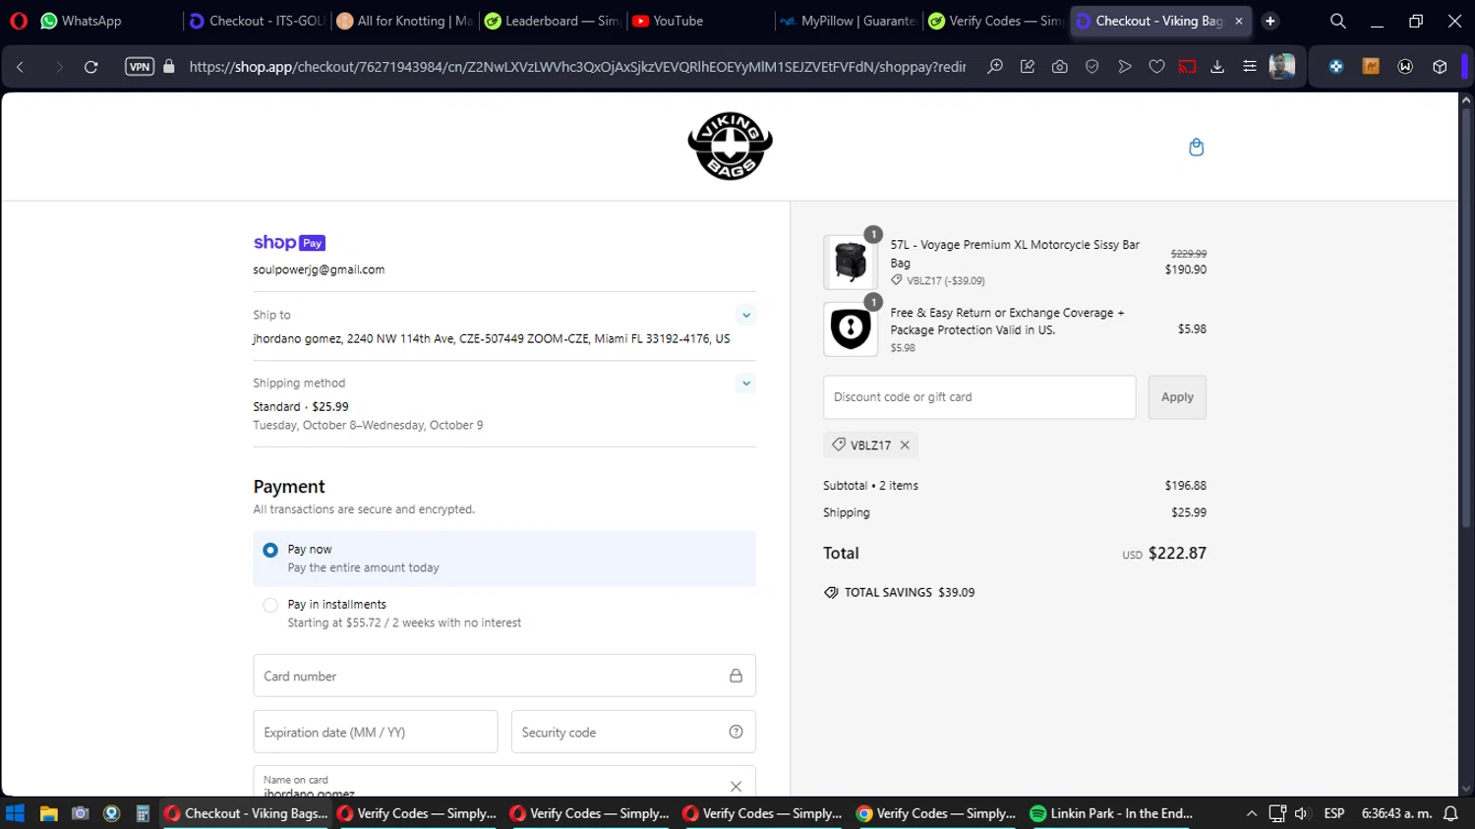Take a snapshot with camera icon

point(1059,67)
